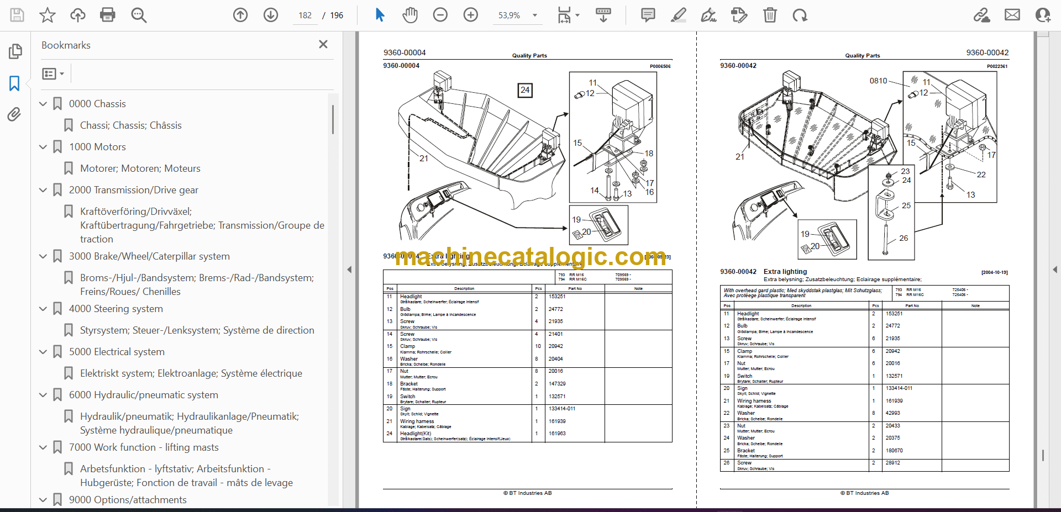The image size is (1061, 512).
Task: Open the page thumbnails panel
Action: coord(15,51)
